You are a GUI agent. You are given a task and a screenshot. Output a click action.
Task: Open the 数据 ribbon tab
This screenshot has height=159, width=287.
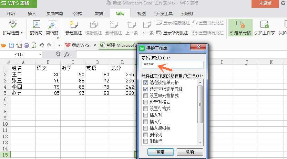[99, 13]
